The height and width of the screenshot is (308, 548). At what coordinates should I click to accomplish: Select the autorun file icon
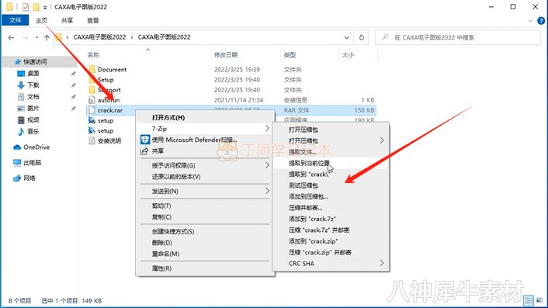[x=92, y=100]
